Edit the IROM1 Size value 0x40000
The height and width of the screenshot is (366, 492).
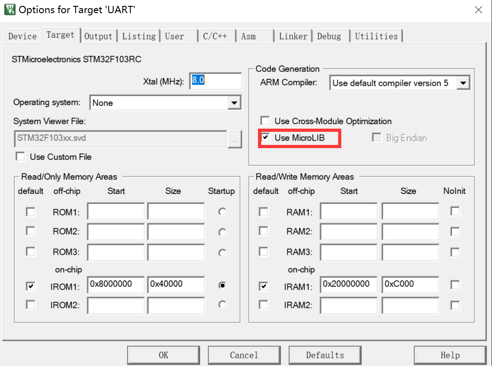[176, 284]
